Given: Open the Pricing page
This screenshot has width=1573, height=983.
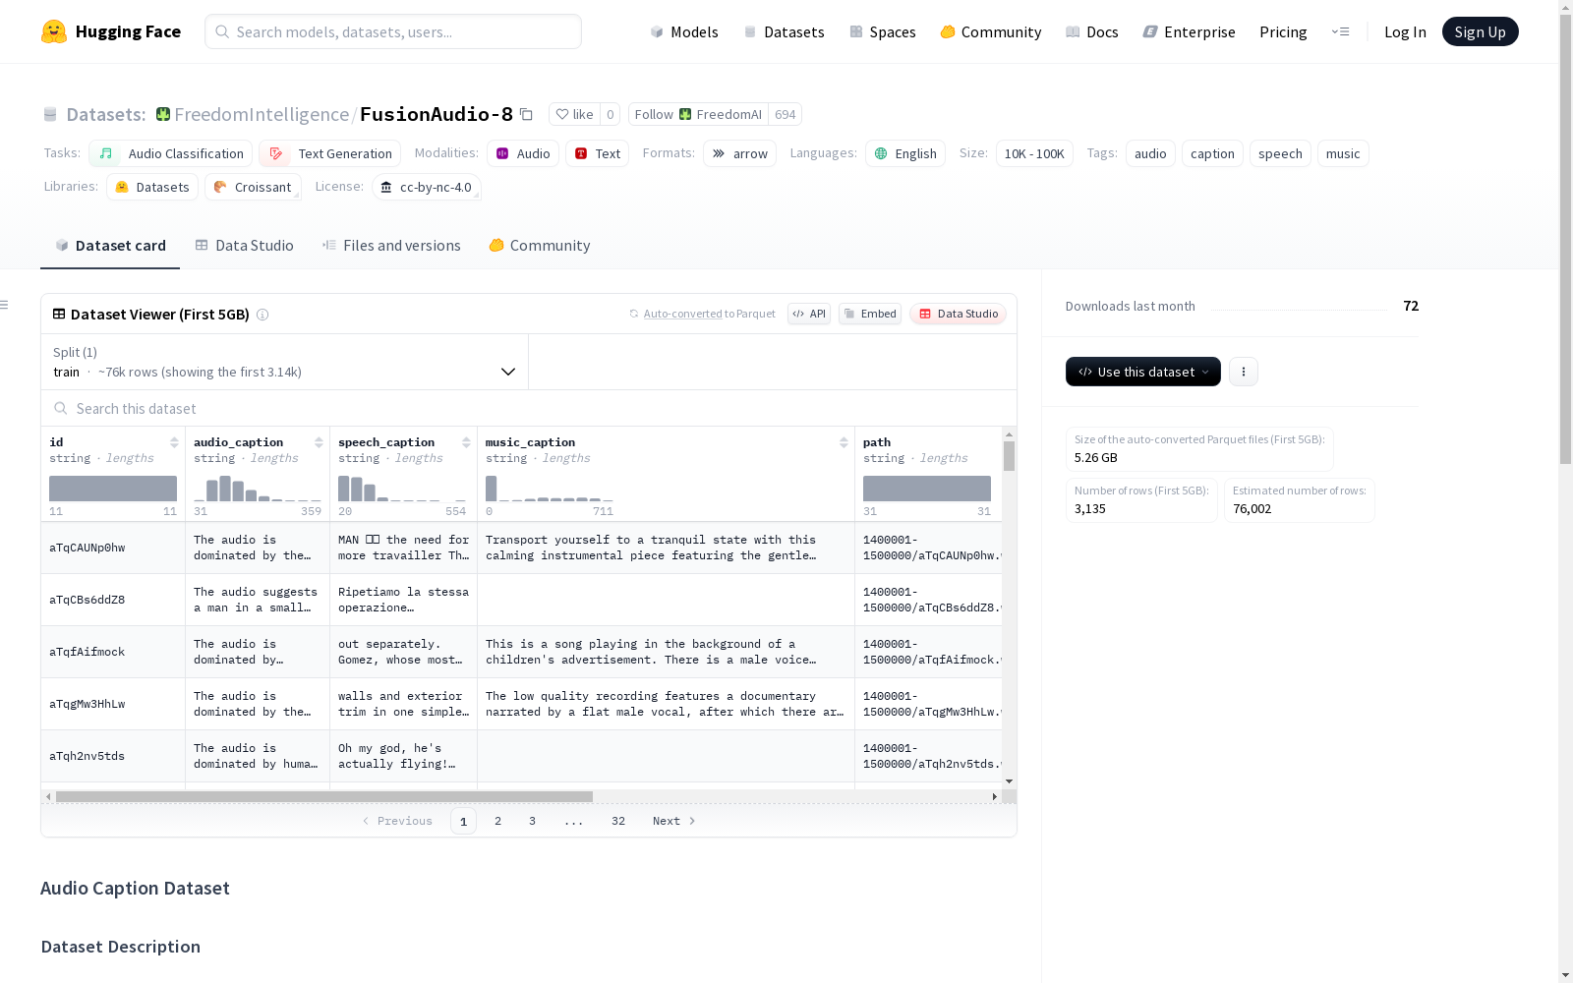Looking at the screenshot, I should (1283, 31).
